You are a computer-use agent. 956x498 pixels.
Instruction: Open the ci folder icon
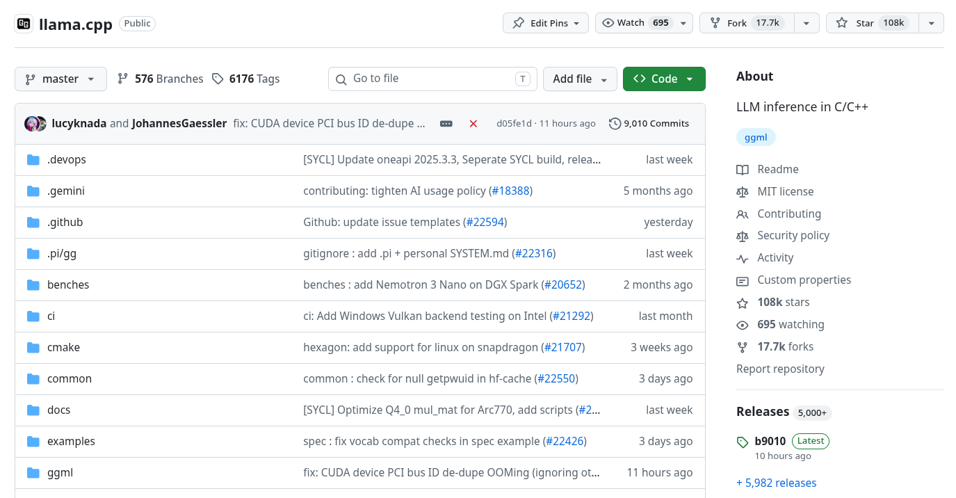33,316
